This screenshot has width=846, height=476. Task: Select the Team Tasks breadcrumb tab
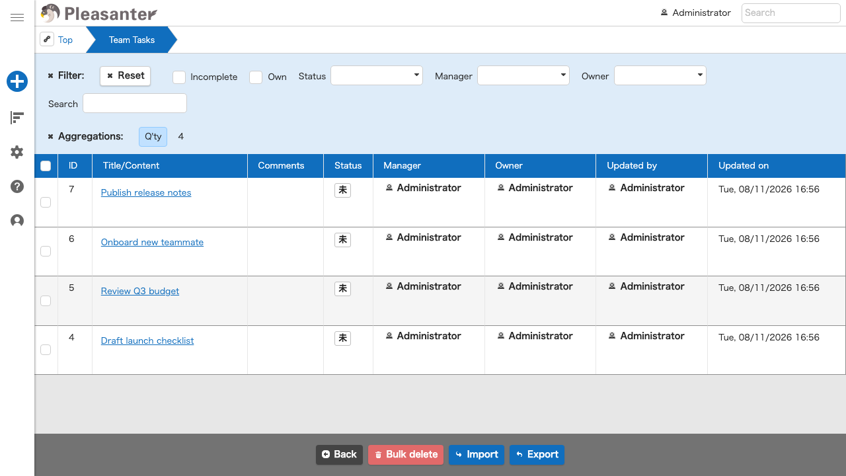[x=132, y=40]
